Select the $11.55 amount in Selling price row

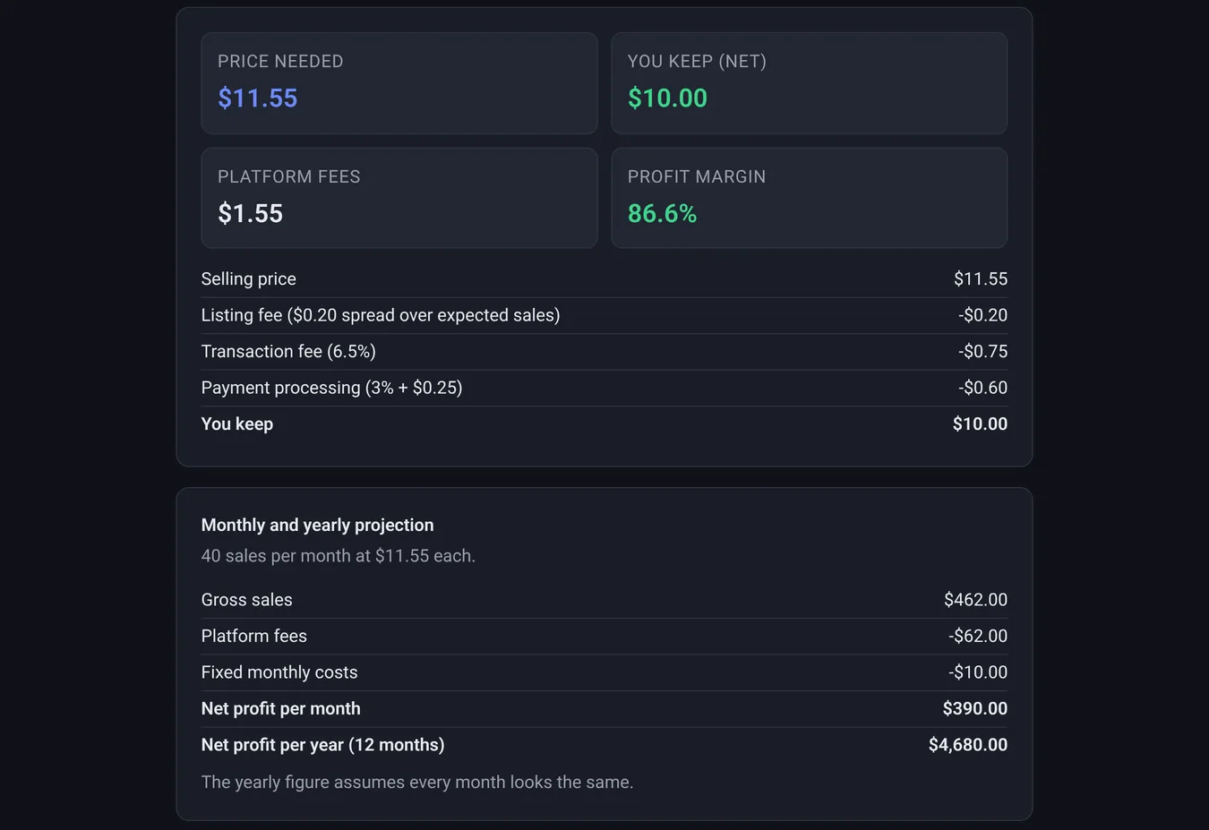click(x=981, y=278)
